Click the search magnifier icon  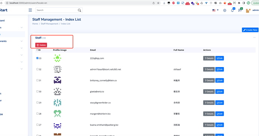pyautogui.click(x=80, y=10)
